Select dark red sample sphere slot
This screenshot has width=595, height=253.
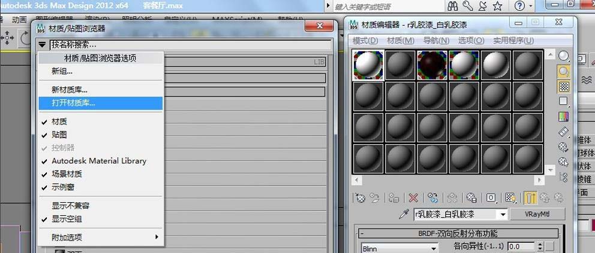432,65
